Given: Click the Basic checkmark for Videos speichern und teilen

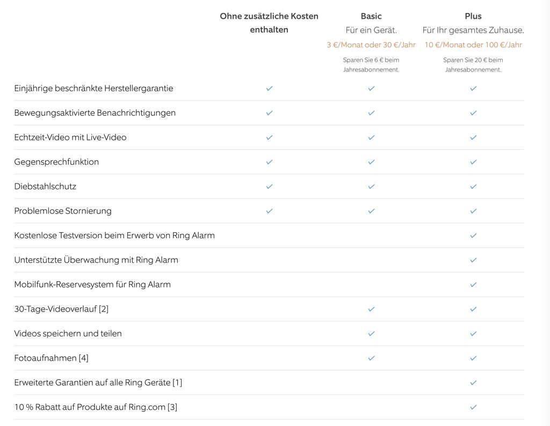Looking at the screenshot, I should point(371,333).
